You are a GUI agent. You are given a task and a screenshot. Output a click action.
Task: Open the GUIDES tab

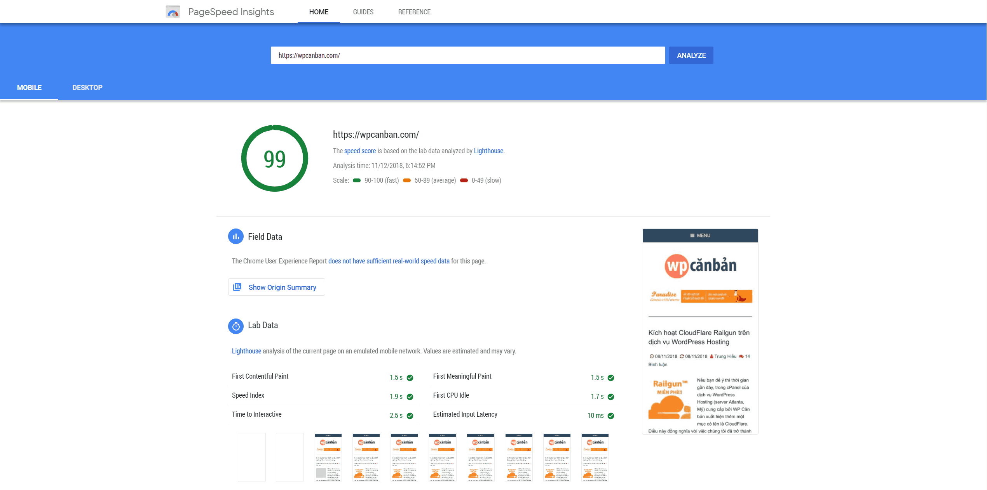click(x=363, y=12)
